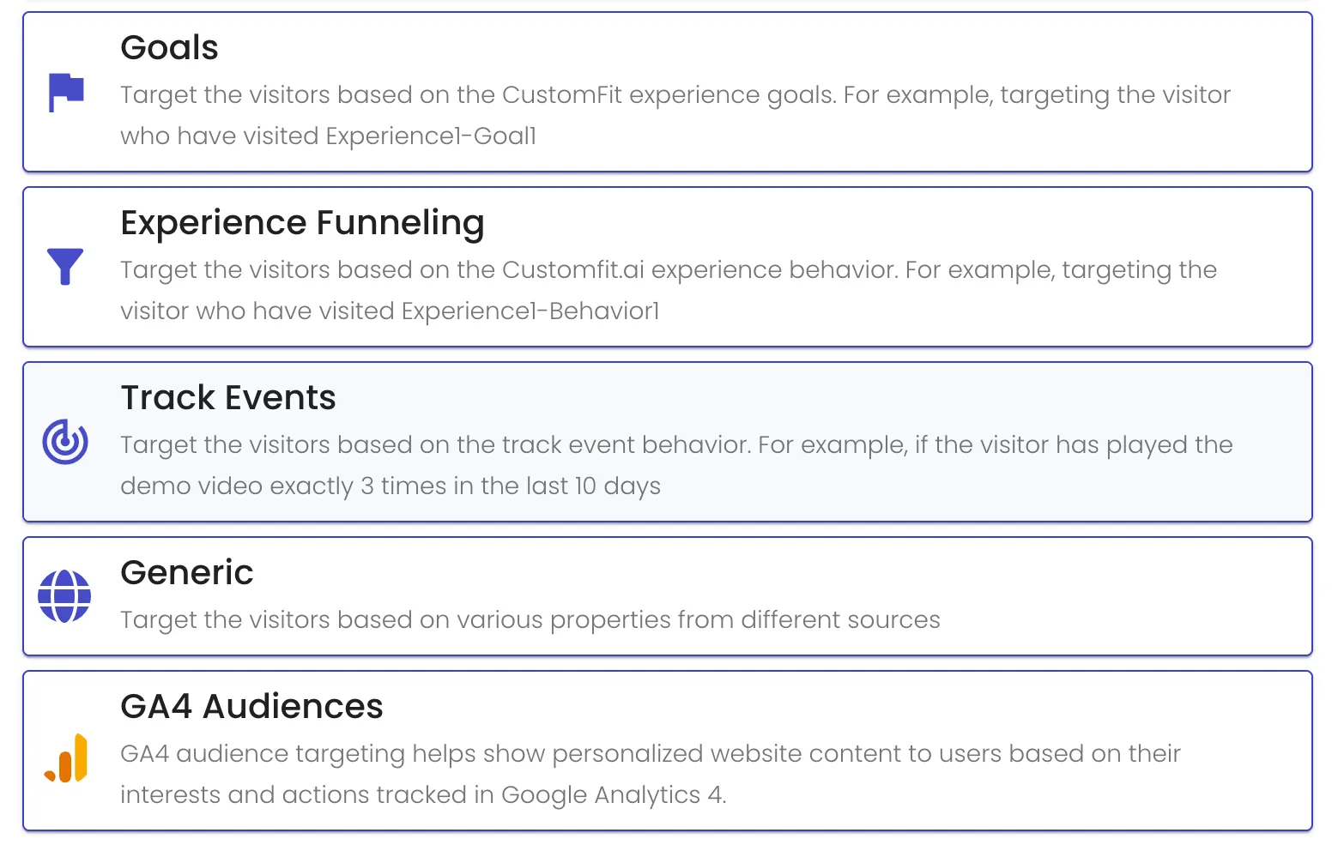Click the Track Events radar icon
This screenshot has height=851, width=1332.
[65, 442]
